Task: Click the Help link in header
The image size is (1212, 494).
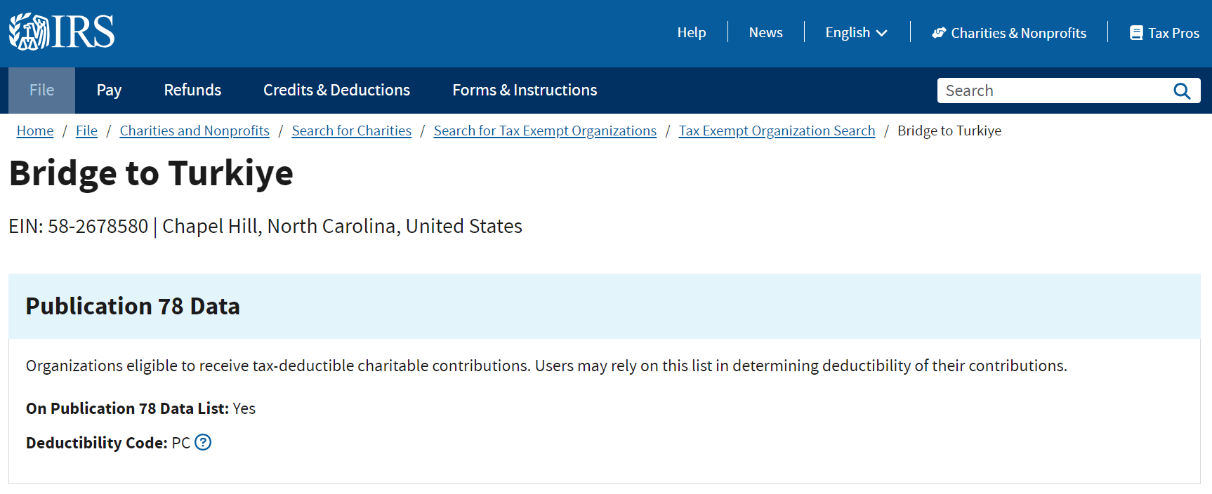Action: click(691, 33)
